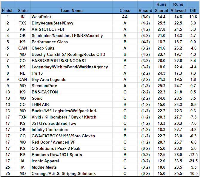Image resolution: width=200 pixels, height=177 pixels.
Task: Select the finish rank 3 cell
Action: pos(8,29)
